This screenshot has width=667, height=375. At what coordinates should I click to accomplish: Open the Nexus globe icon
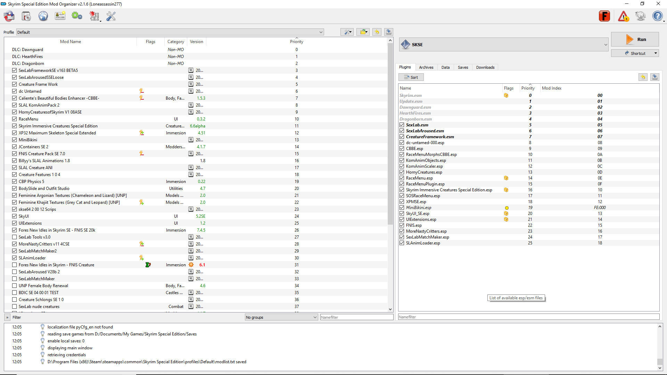(43, 16)
